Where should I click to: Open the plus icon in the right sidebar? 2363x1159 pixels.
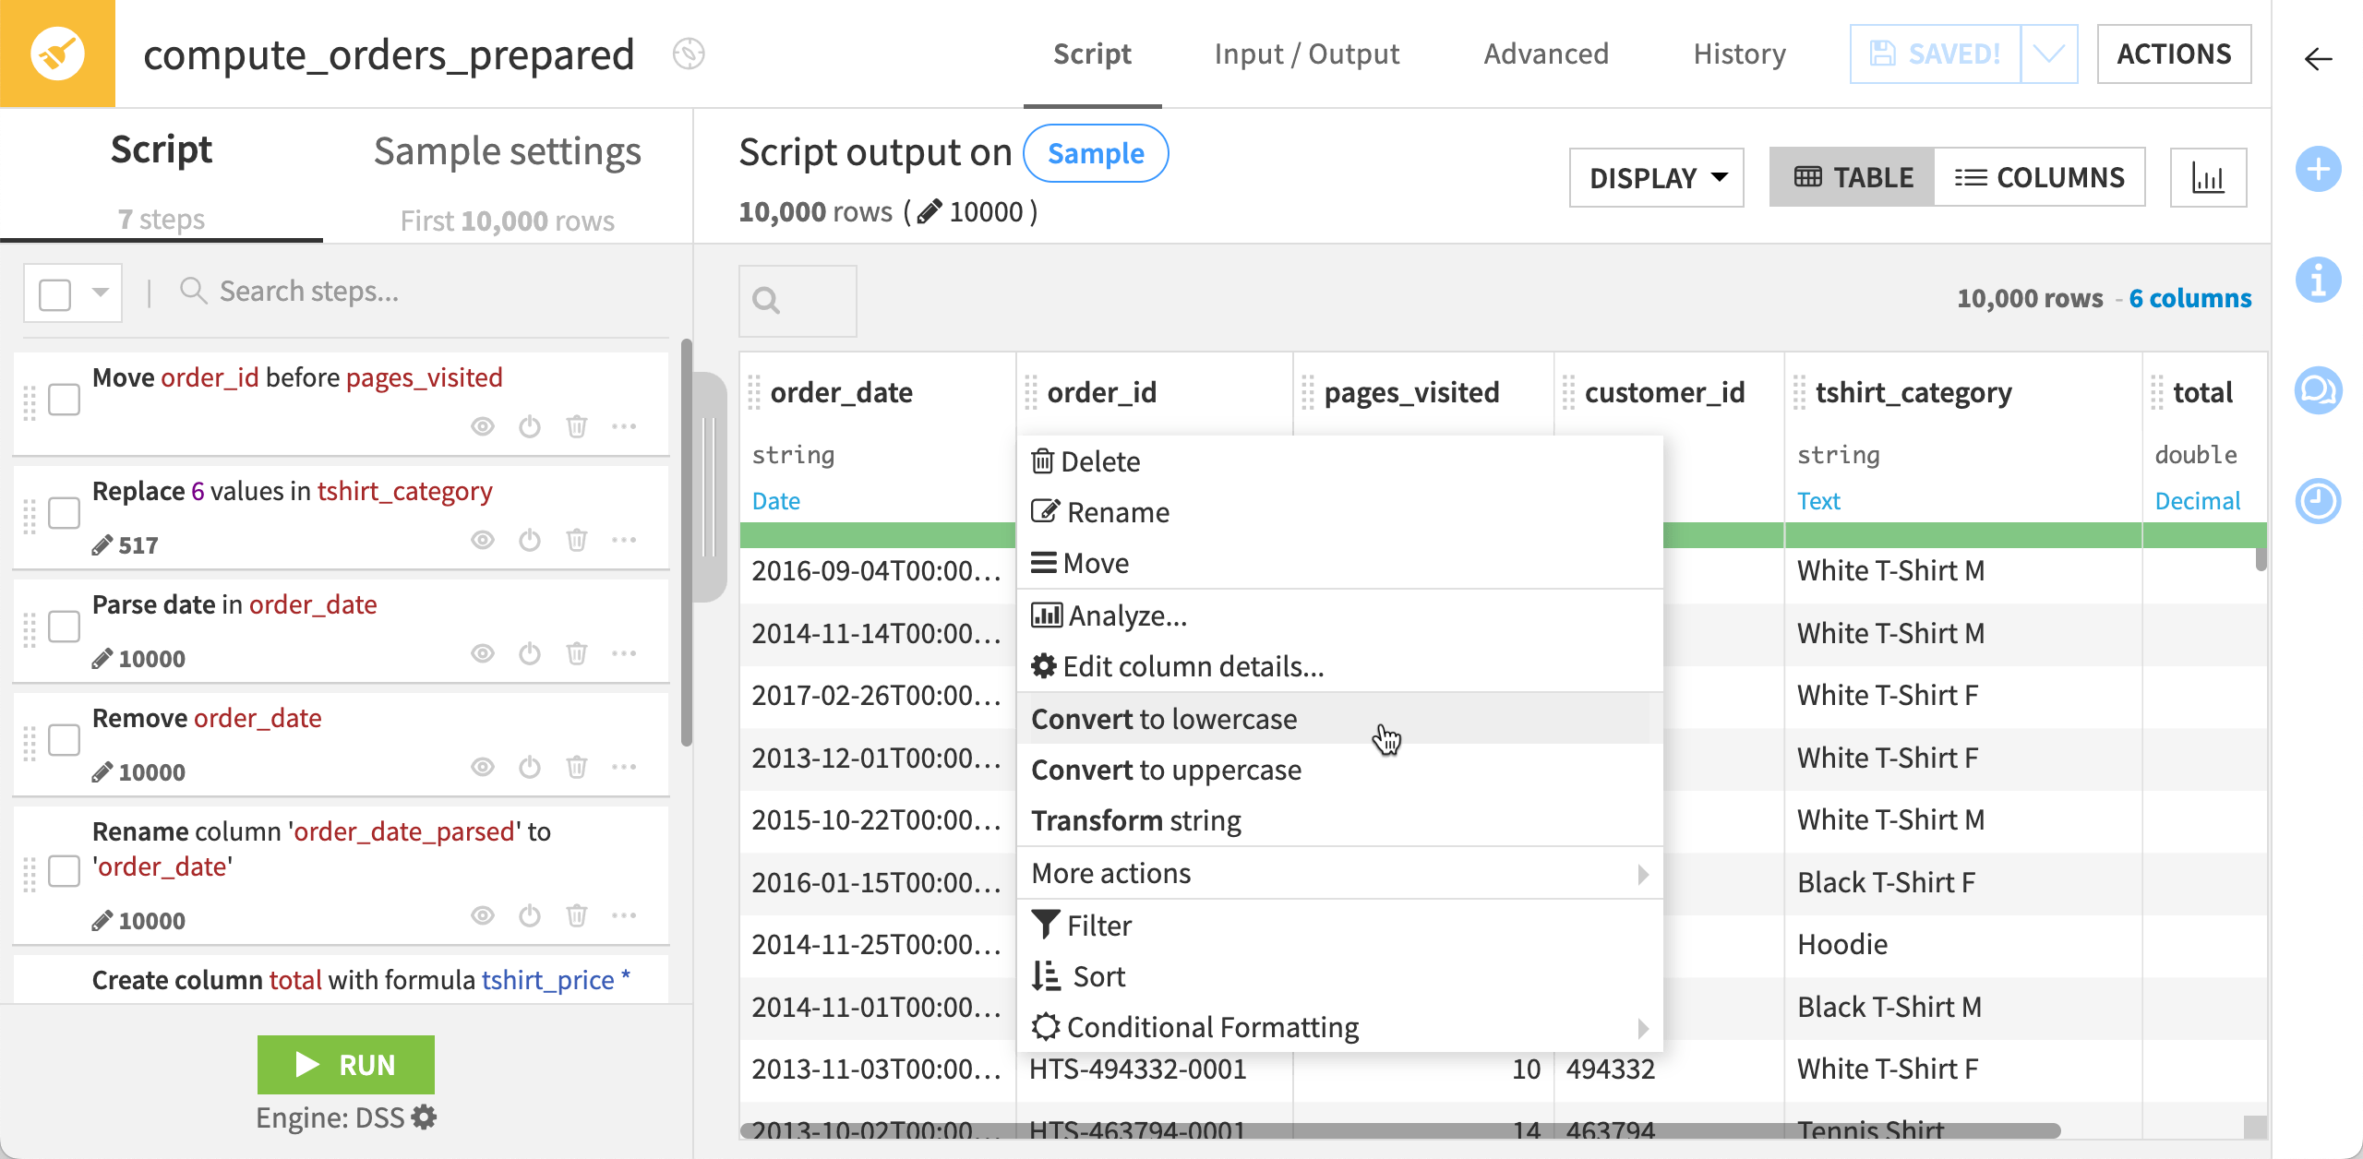[x=2320, y=169]
